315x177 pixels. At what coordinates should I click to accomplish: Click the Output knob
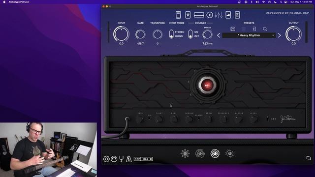click(x=293, y=34)
